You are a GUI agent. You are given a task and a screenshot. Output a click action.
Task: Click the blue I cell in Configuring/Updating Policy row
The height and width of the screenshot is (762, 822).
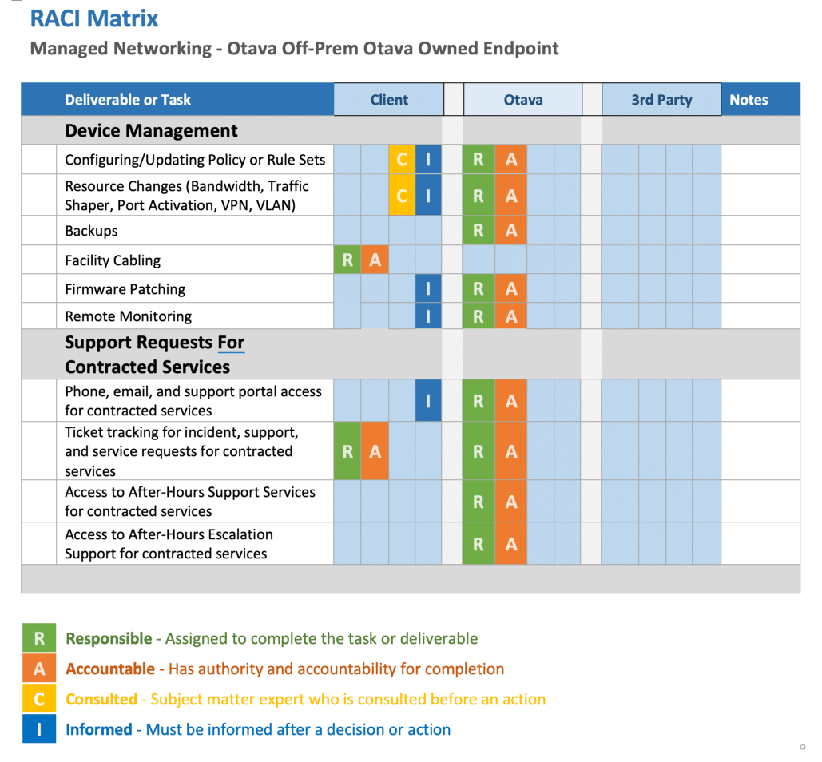point(428,159)
